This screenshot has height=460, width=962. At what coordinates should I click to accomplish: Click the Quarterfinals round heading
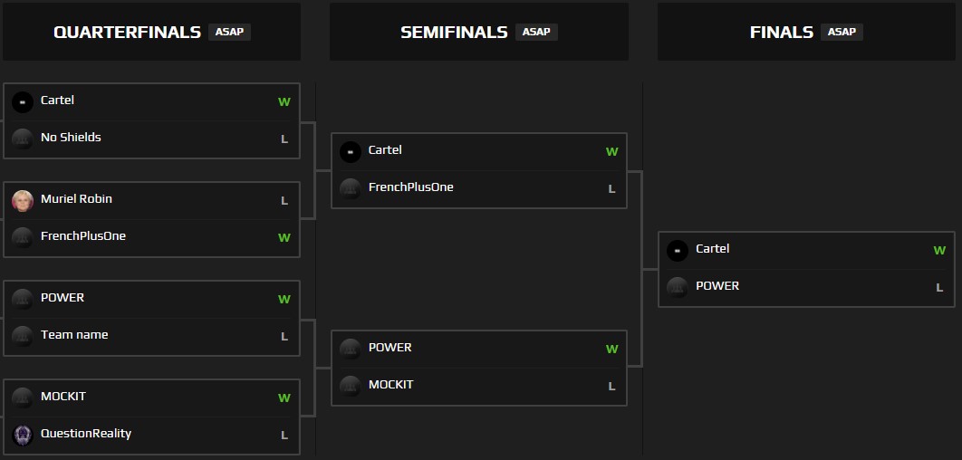click(127, 33)
